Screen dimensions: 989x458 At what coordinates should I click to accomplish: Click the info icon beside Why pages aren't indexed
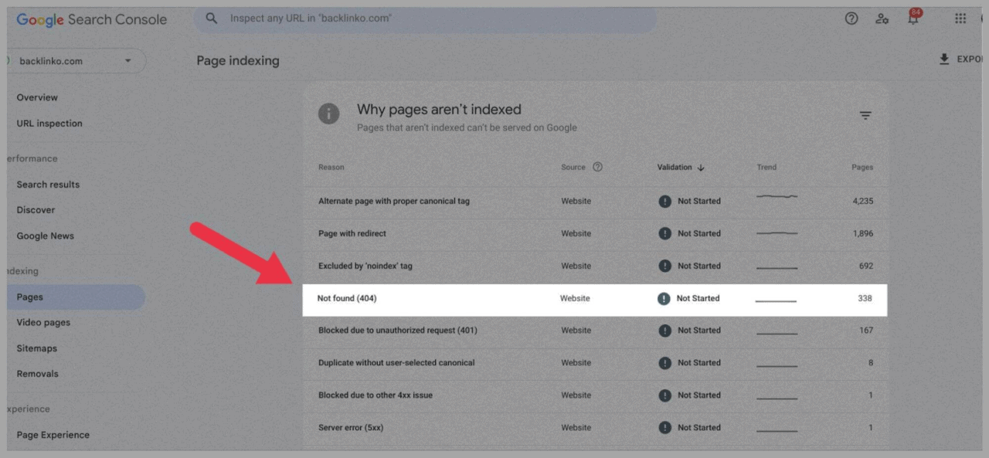click(329, 114)
